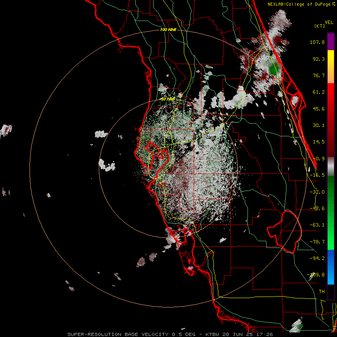This screenshot has width=337, height=337.
Task: Click the 45.6 velocity scale value
Action: 319,109
